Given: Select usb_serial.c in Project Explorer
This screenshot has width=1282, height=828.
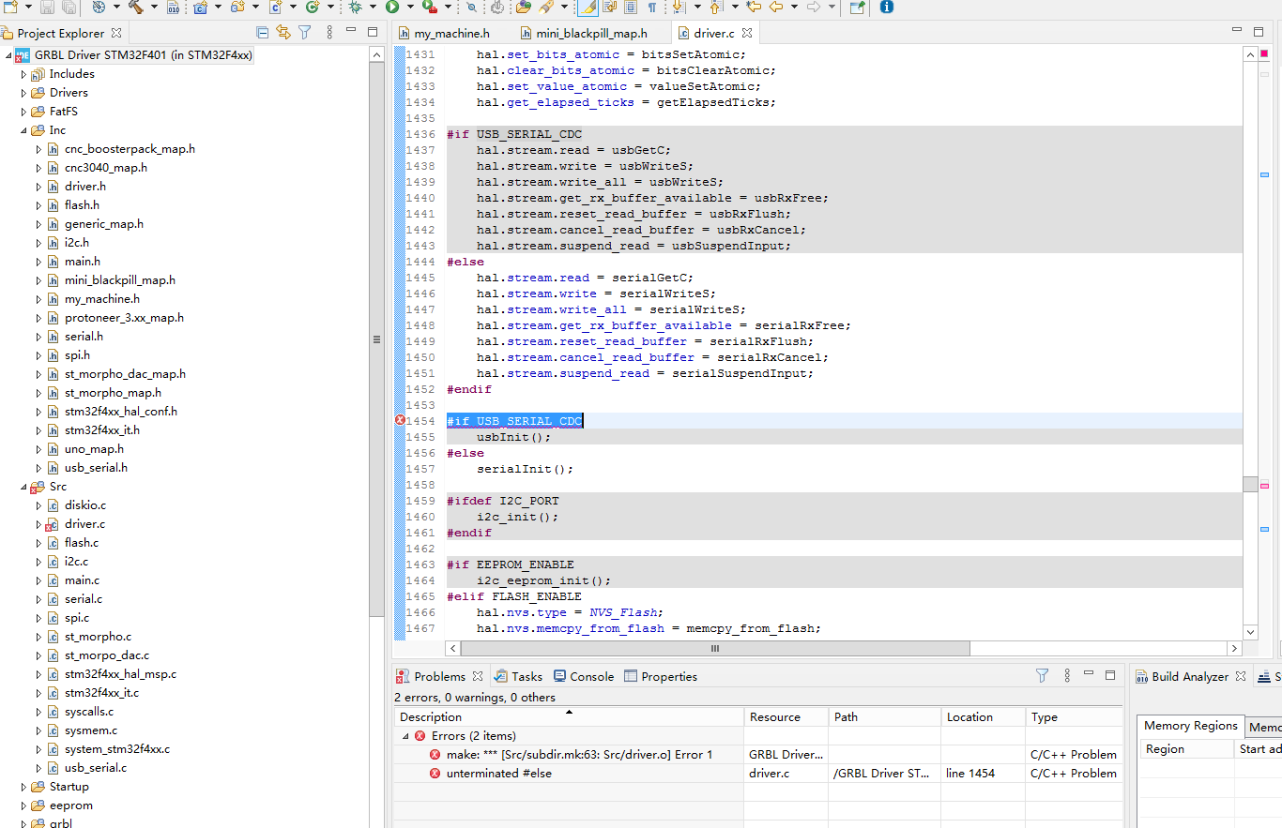Looking at the screenshot, I should click(95, 768).
